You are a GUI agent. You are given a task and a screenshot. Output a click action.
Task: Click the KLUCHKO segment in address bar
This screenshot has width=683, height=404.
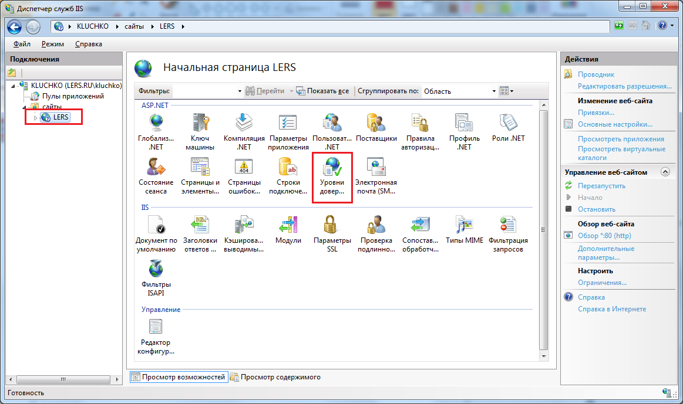point(92,26)
